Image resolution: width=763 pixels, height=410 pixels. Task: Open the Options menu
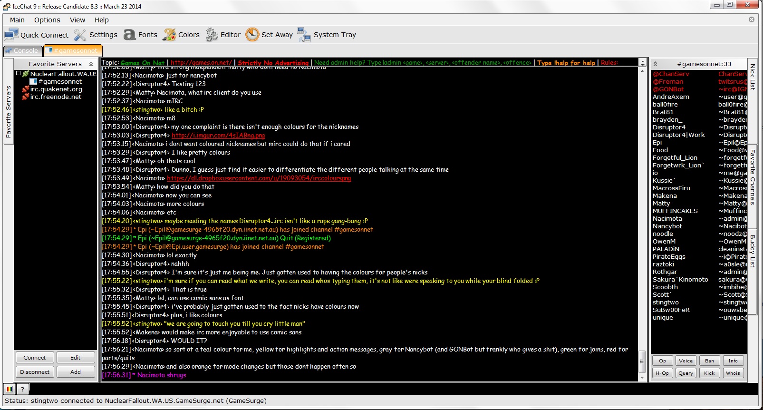pos(47,20)
